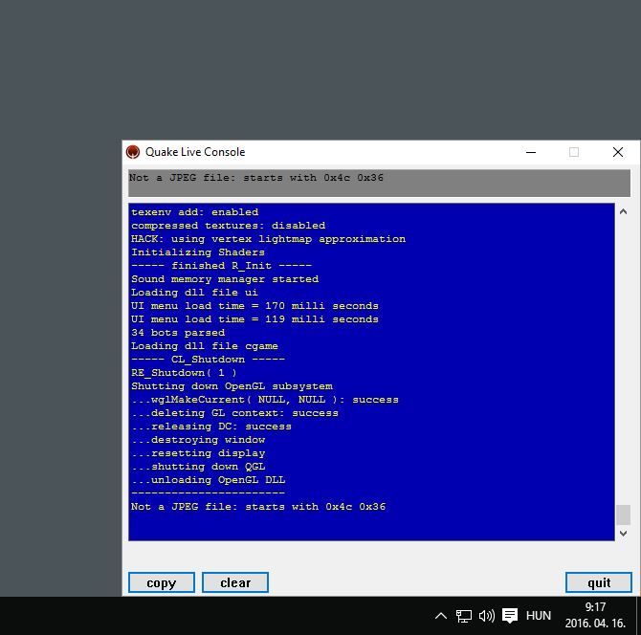The width and height of the screenshot is (641, 635).
Task: Close the Quake Live Console window
Action: coord(618,152)
